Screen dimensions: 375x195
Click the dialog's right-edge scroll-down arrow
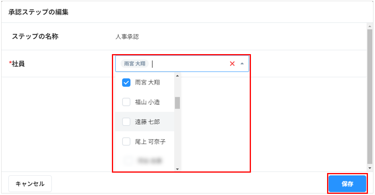370,168
